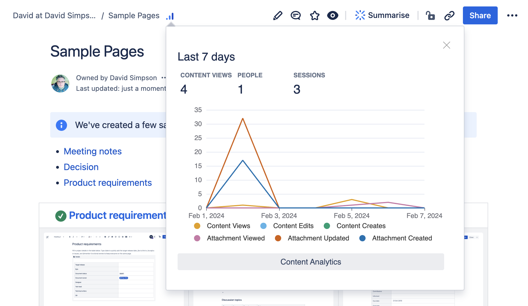528x306 pixels.
Task: Open the more actions ellipsis menu
Action: [512, 15]
